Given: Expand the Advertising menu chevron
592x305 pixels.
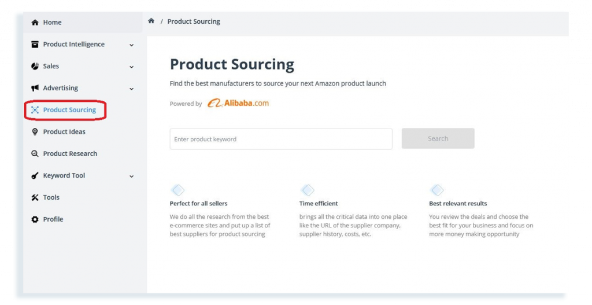Looking at the screenshot, I should click(x=131, y=89).
